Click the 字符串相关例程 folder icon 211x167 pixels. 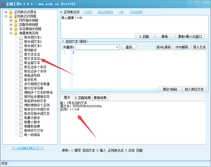(x=16, y=29)
